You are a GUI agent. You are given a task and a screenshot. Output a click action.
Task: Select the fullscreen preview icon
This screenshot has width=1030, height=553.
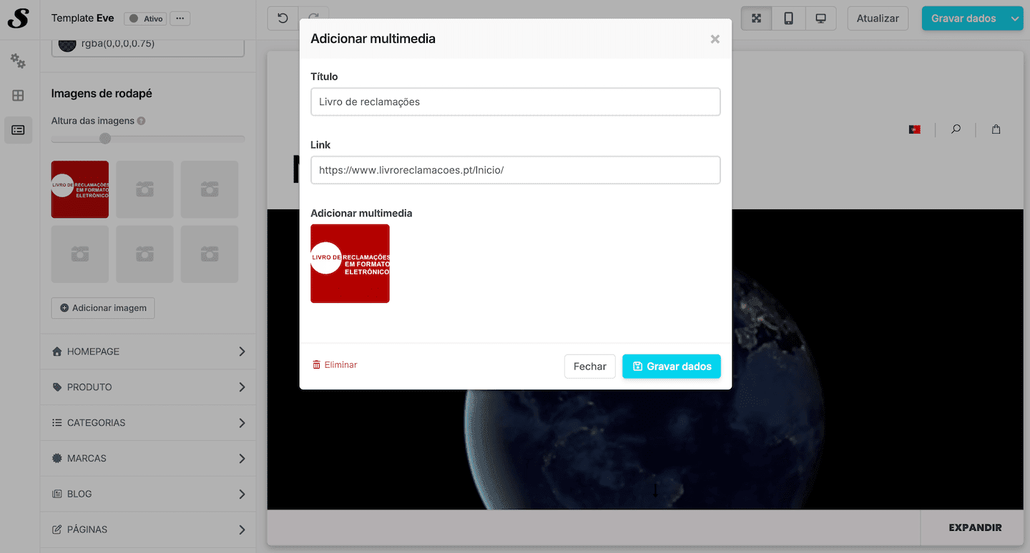(x=756, y=19)
